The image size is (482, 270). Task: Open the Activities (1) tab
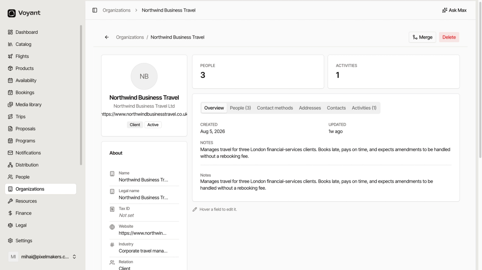pos(364,108)
